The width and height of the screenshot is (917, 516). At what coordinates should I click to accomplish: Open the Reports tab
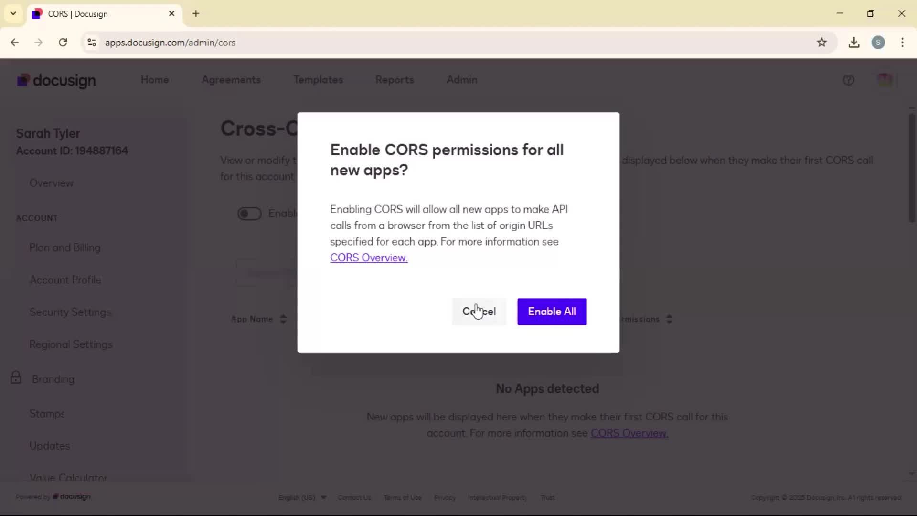pos(395,80)
